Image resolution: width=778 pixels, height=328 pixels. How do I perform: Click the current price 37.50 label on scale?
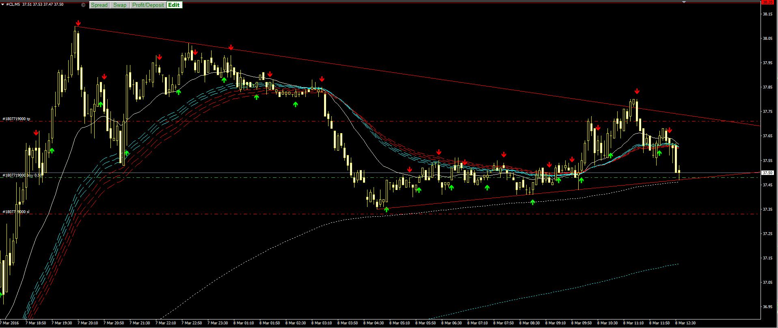[767, 173]
